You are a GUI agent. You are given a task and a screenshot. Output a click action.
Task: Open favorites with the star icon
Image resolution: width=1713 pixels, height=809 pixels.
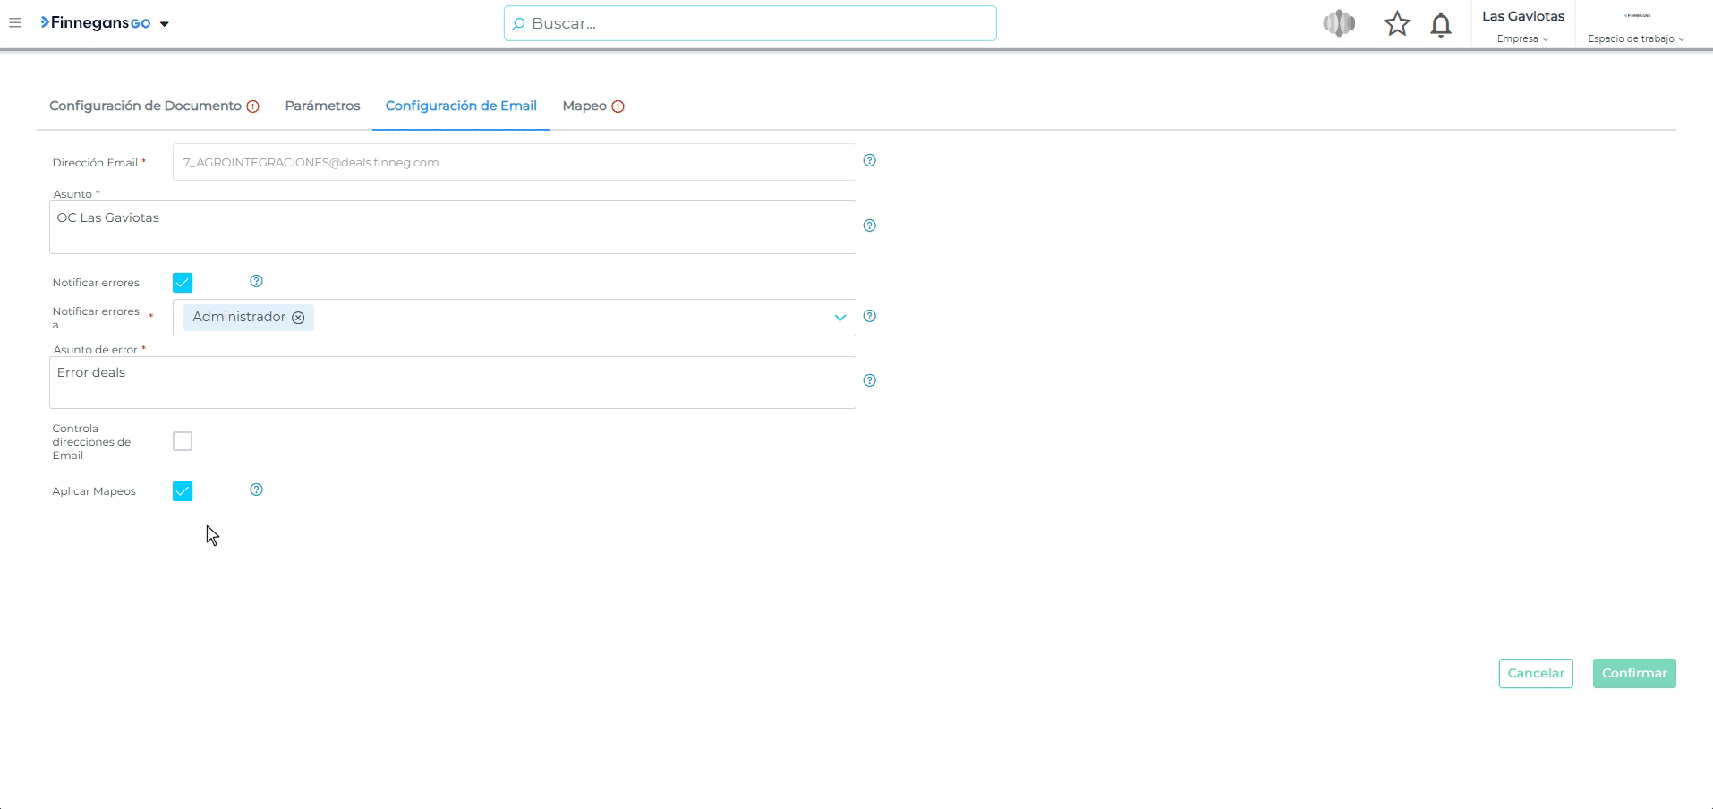pos(1397,24)
